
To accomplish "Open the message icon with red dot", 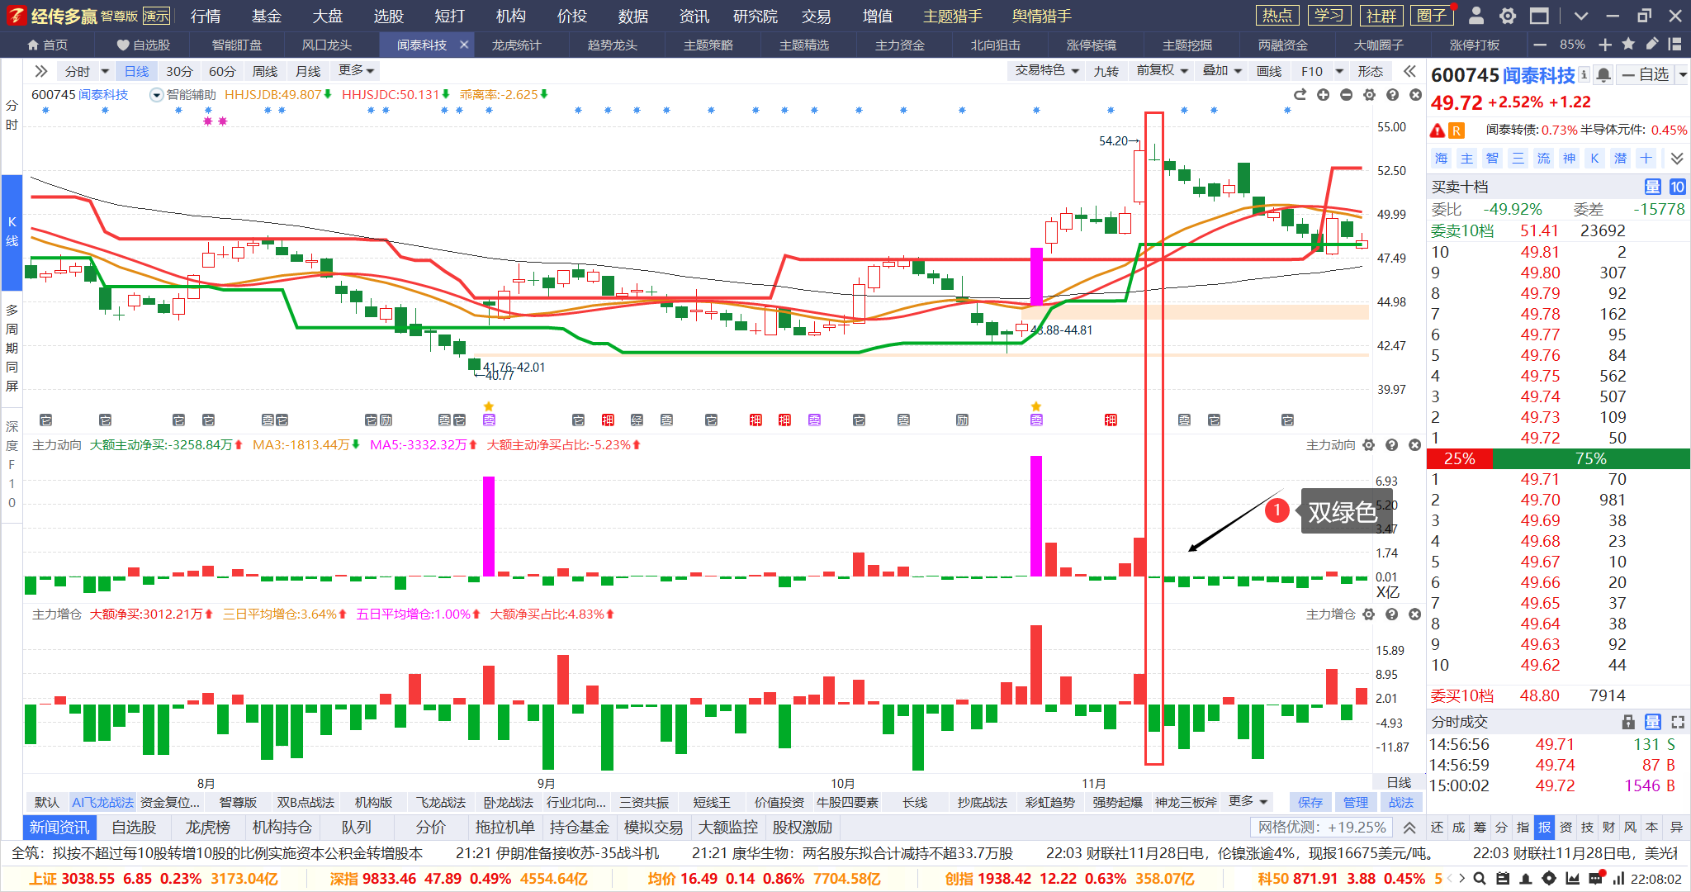I will click(1595, 878).
